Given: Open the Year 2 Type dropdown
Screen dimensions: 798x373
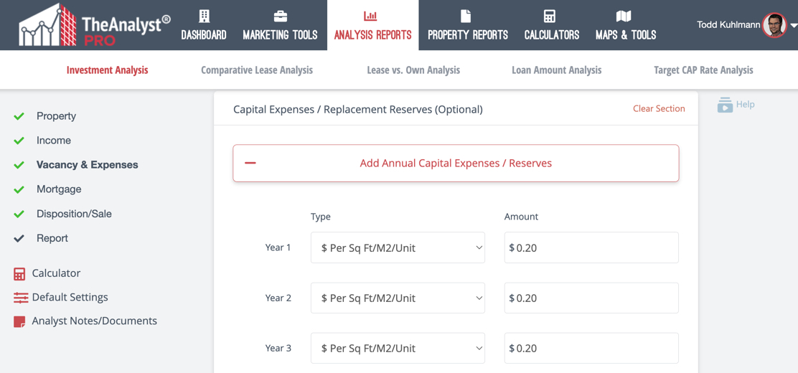Looking at the screenshot, I should pyautogui.click(x=398, y=298).
